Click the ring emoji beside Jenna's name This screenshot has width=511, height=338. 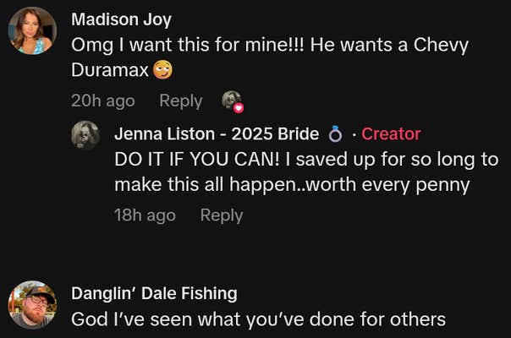335,134
